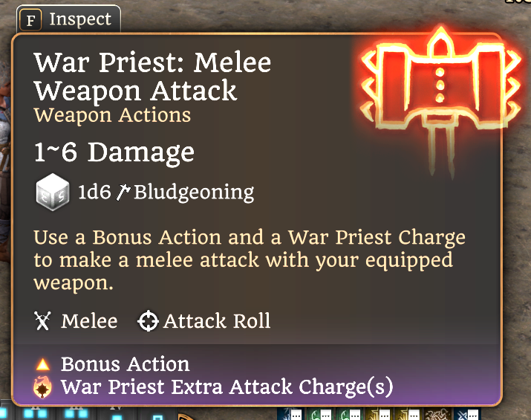
Task: Click the white d6 dice icon
Action: (53, 193)
